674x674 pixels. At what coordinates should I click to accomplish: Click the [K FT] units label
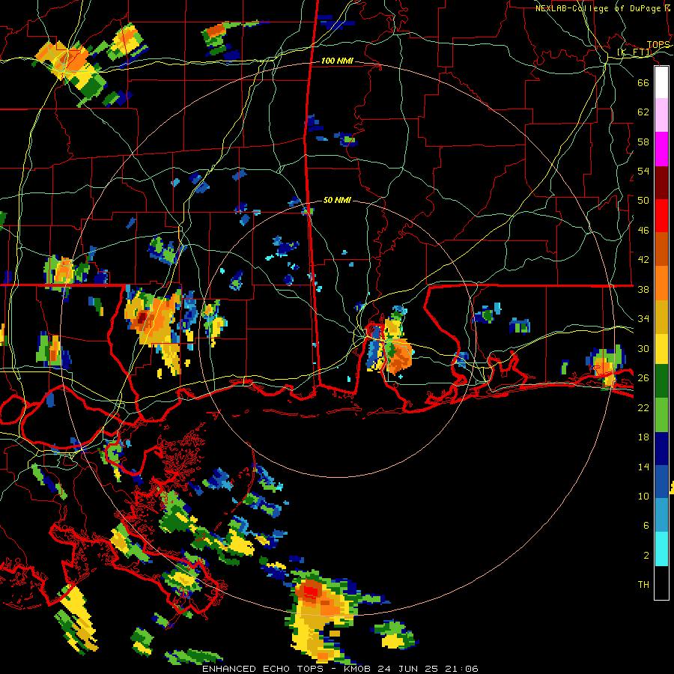tap(634, 52)
